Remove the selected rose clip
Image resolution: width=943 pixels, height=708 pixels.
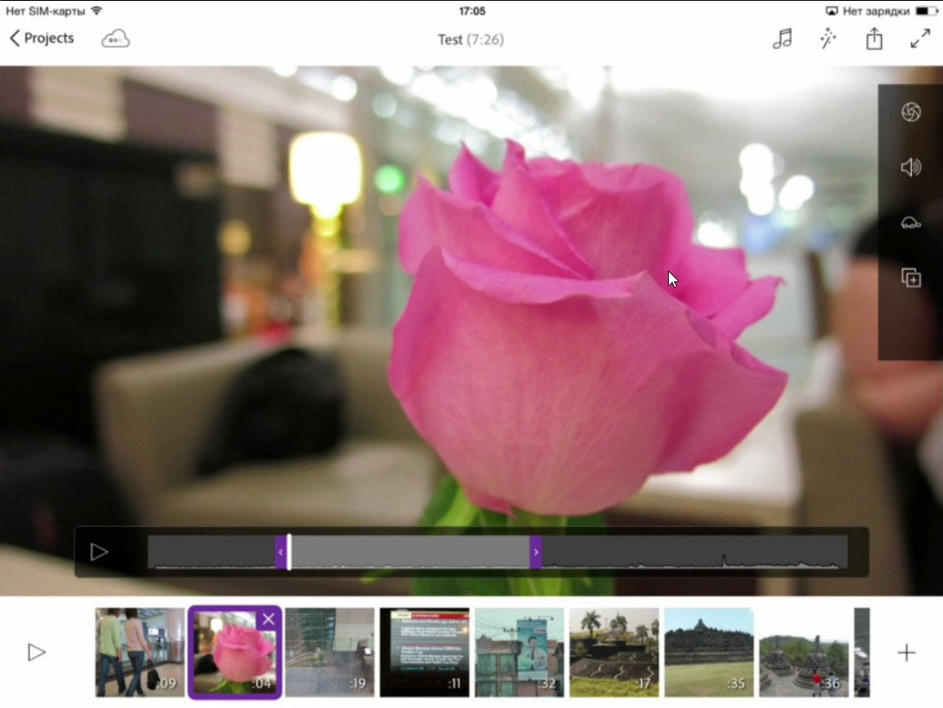(268, 619)
